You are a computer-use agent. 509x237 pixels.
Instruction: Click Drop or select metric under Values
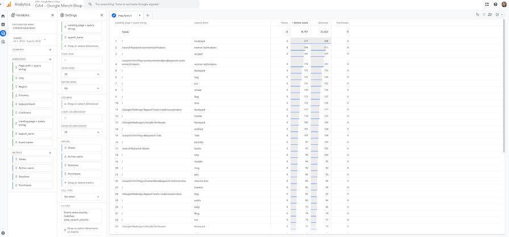(82, 183)
